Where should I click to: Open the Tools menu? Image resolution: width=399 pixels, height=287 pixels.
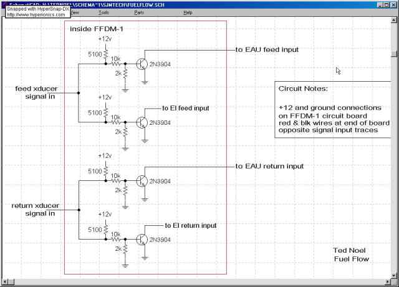(x=103, y=12)
